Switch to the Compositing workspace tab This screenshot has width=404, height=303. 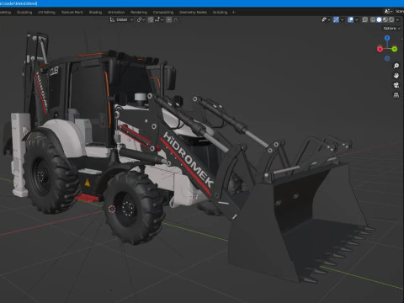tap(163, 12)
